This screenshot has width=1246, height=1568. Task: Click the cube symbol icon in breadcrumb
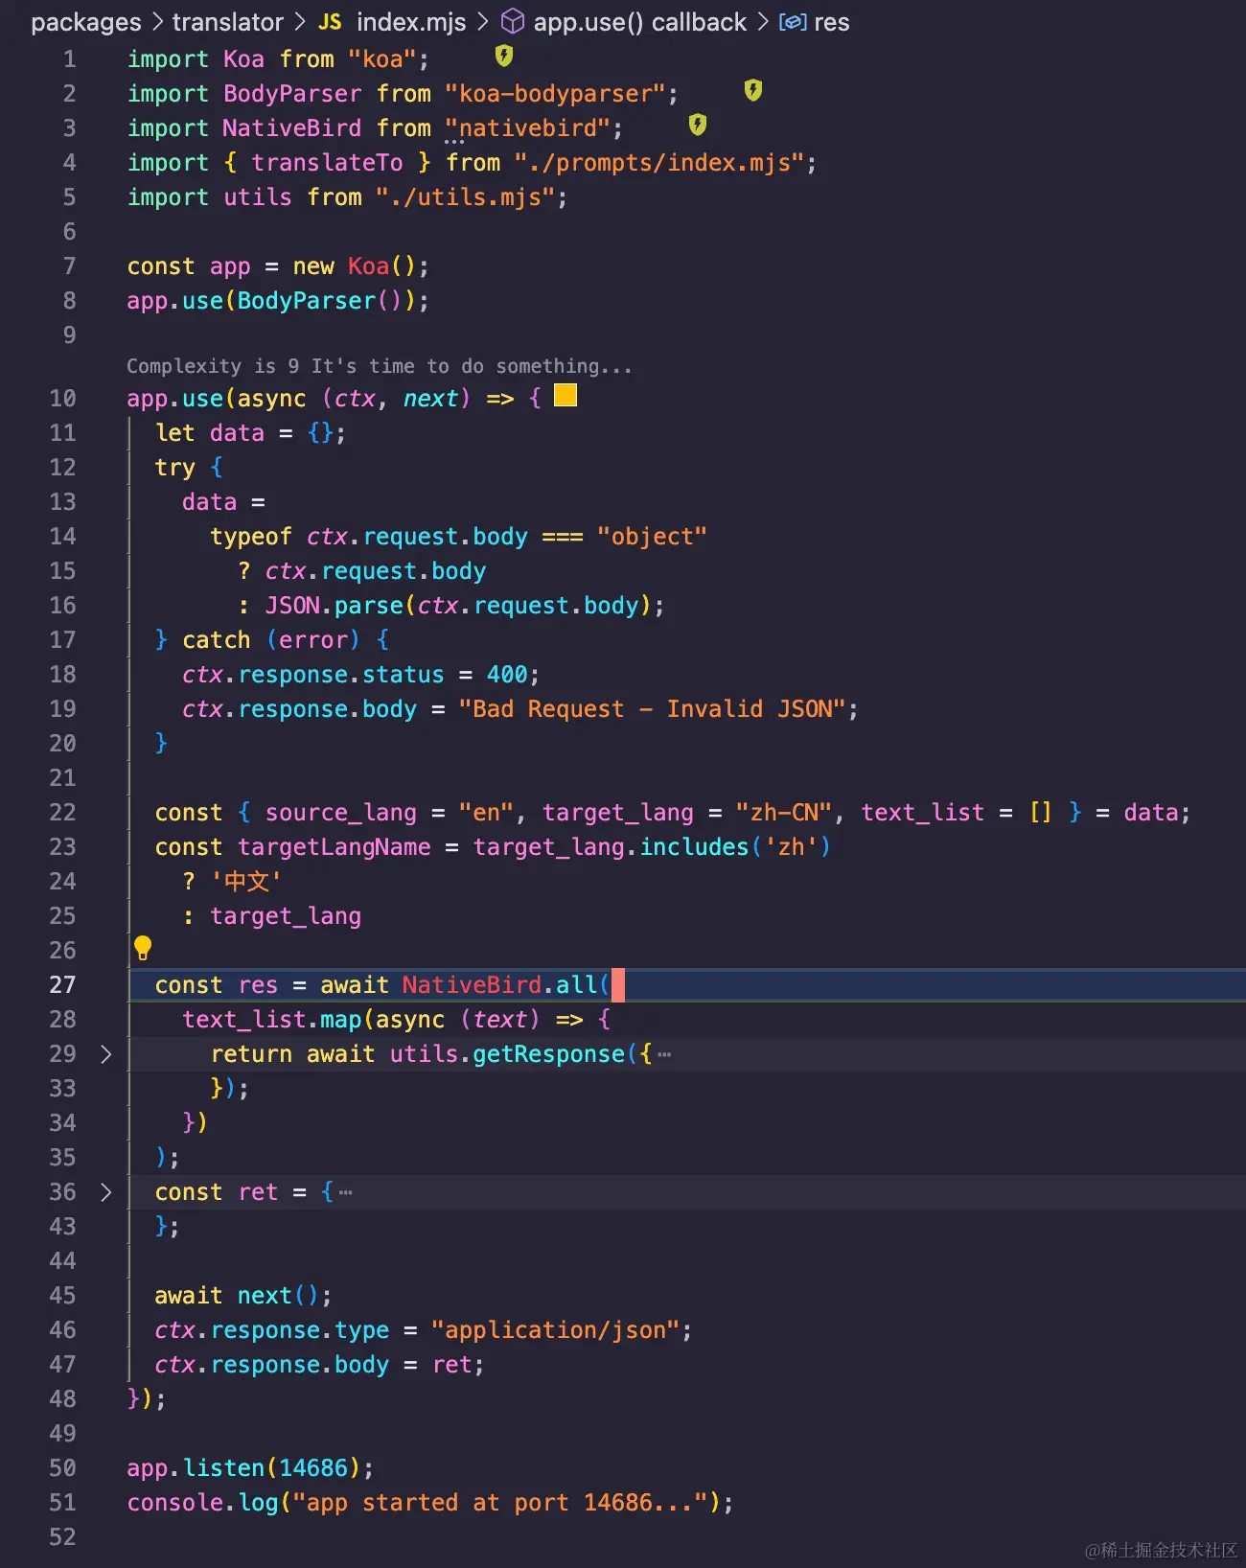point(513,21)
